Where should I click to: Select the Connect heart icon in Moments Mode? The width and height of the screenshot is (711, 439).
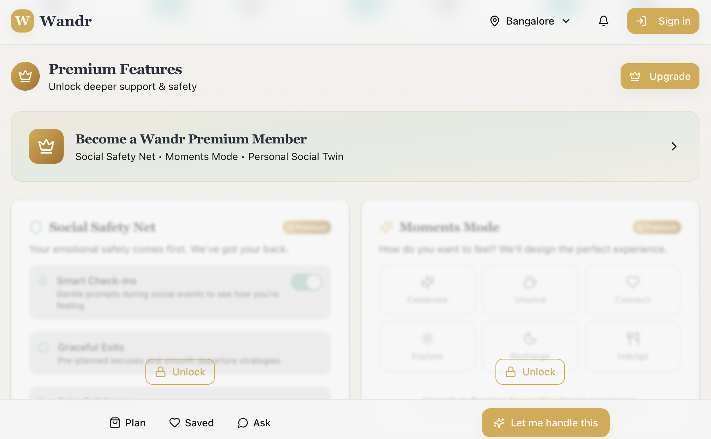click(632, 282)
